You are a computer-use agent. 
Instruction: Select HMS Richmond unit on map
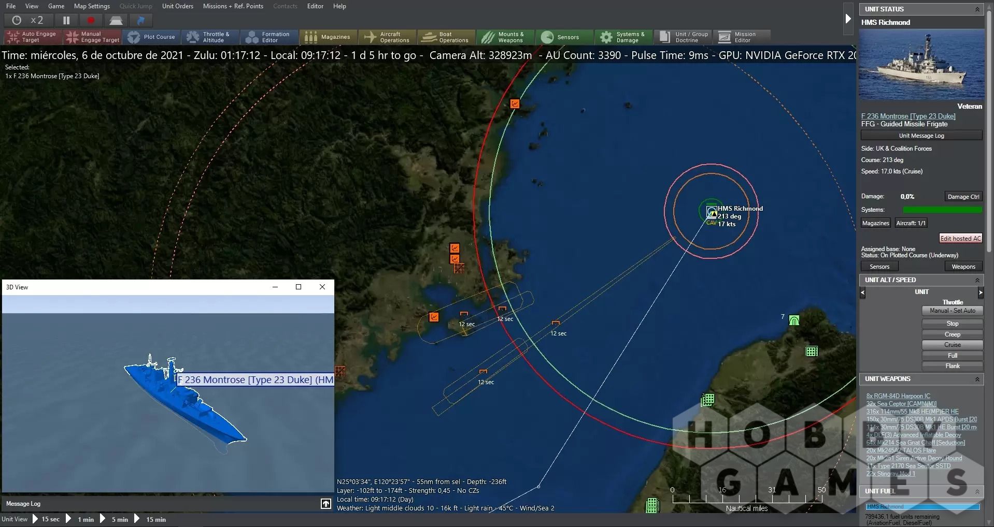pos(712,211)
